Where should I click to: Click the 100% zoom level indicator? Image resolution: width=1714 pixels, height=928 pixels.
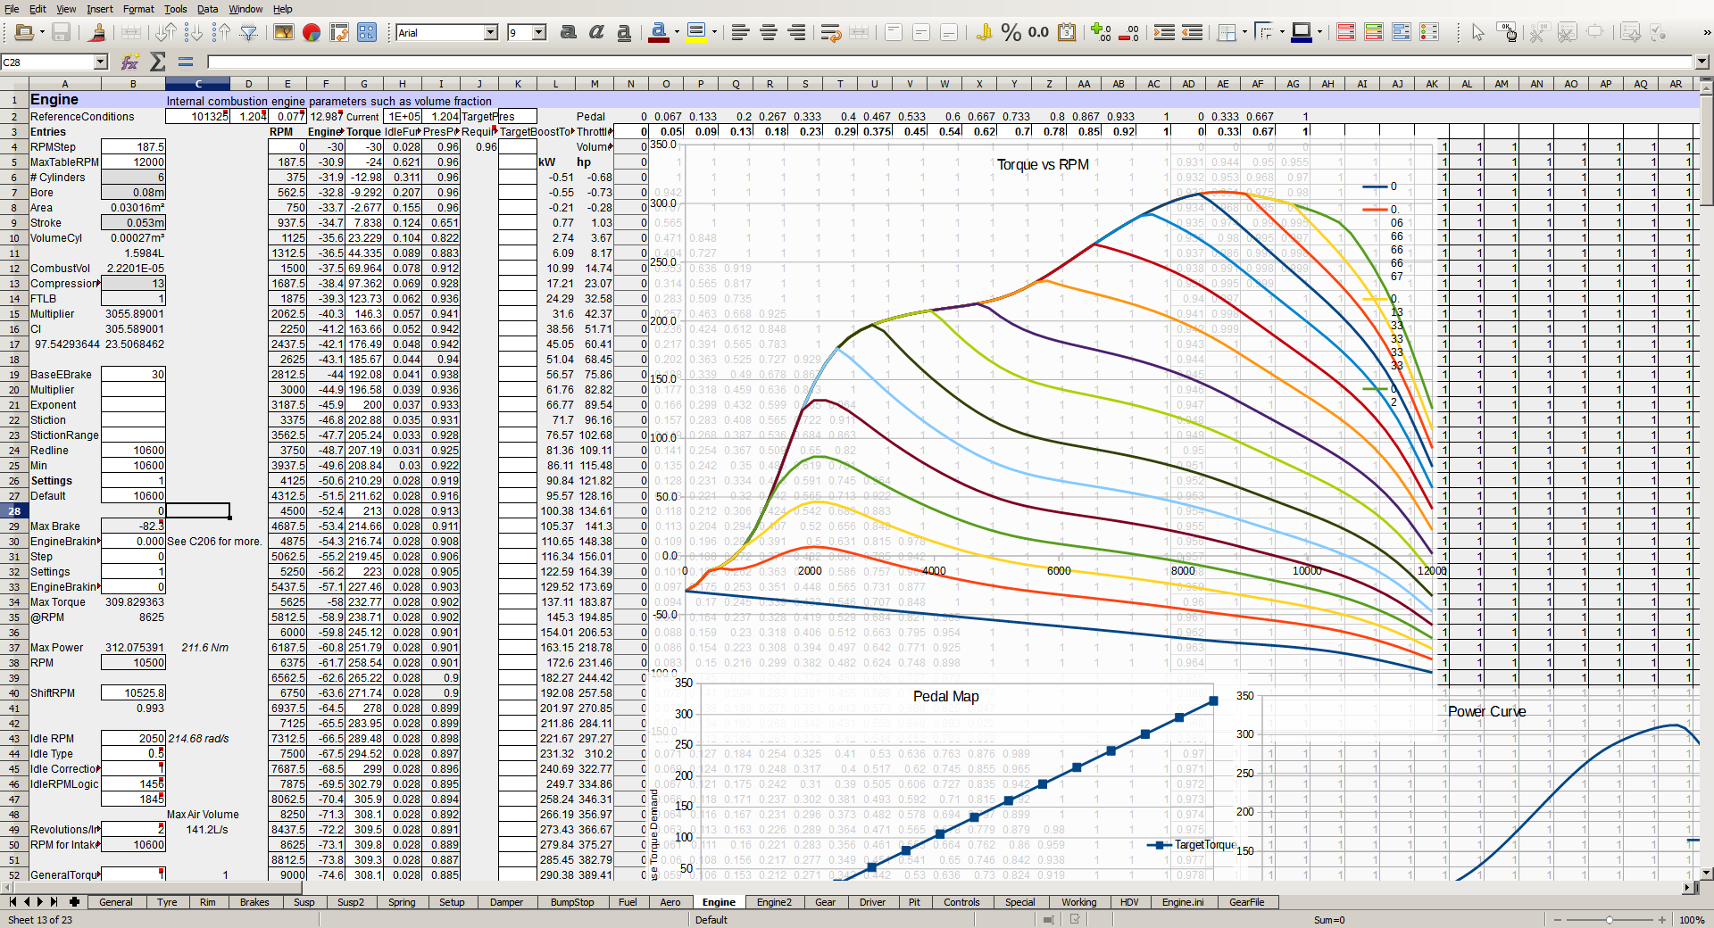(1692, 920)
